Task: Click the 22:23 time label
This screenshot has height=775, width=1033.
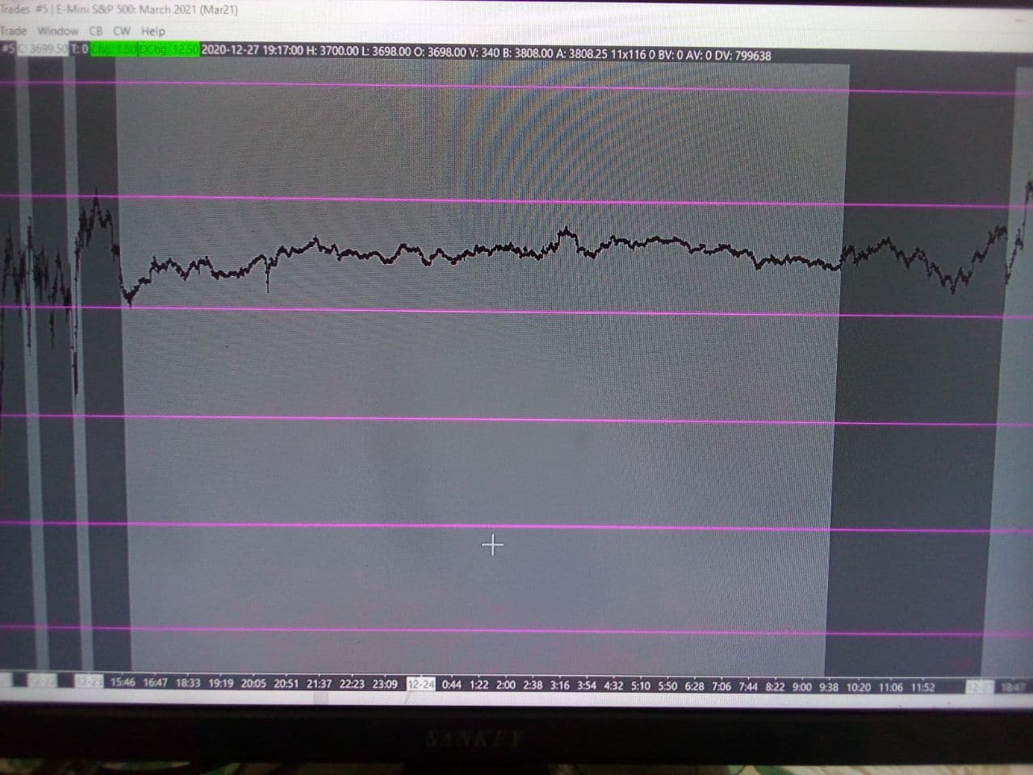Action: point(352,684)
